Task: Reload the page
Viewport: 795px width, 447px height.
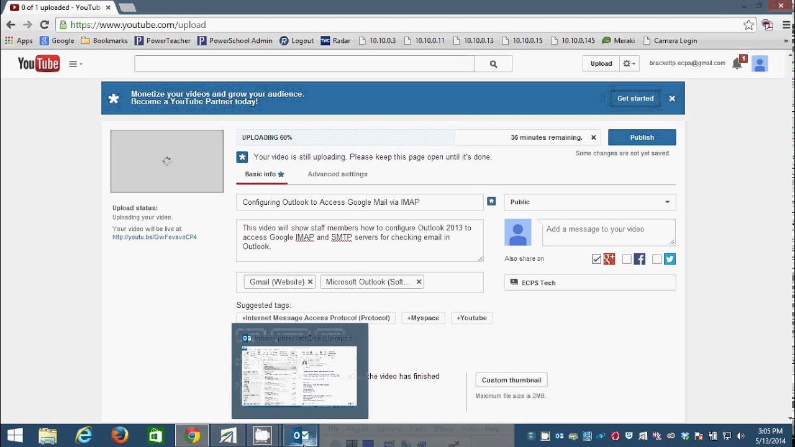Action: tap(44, 25)
